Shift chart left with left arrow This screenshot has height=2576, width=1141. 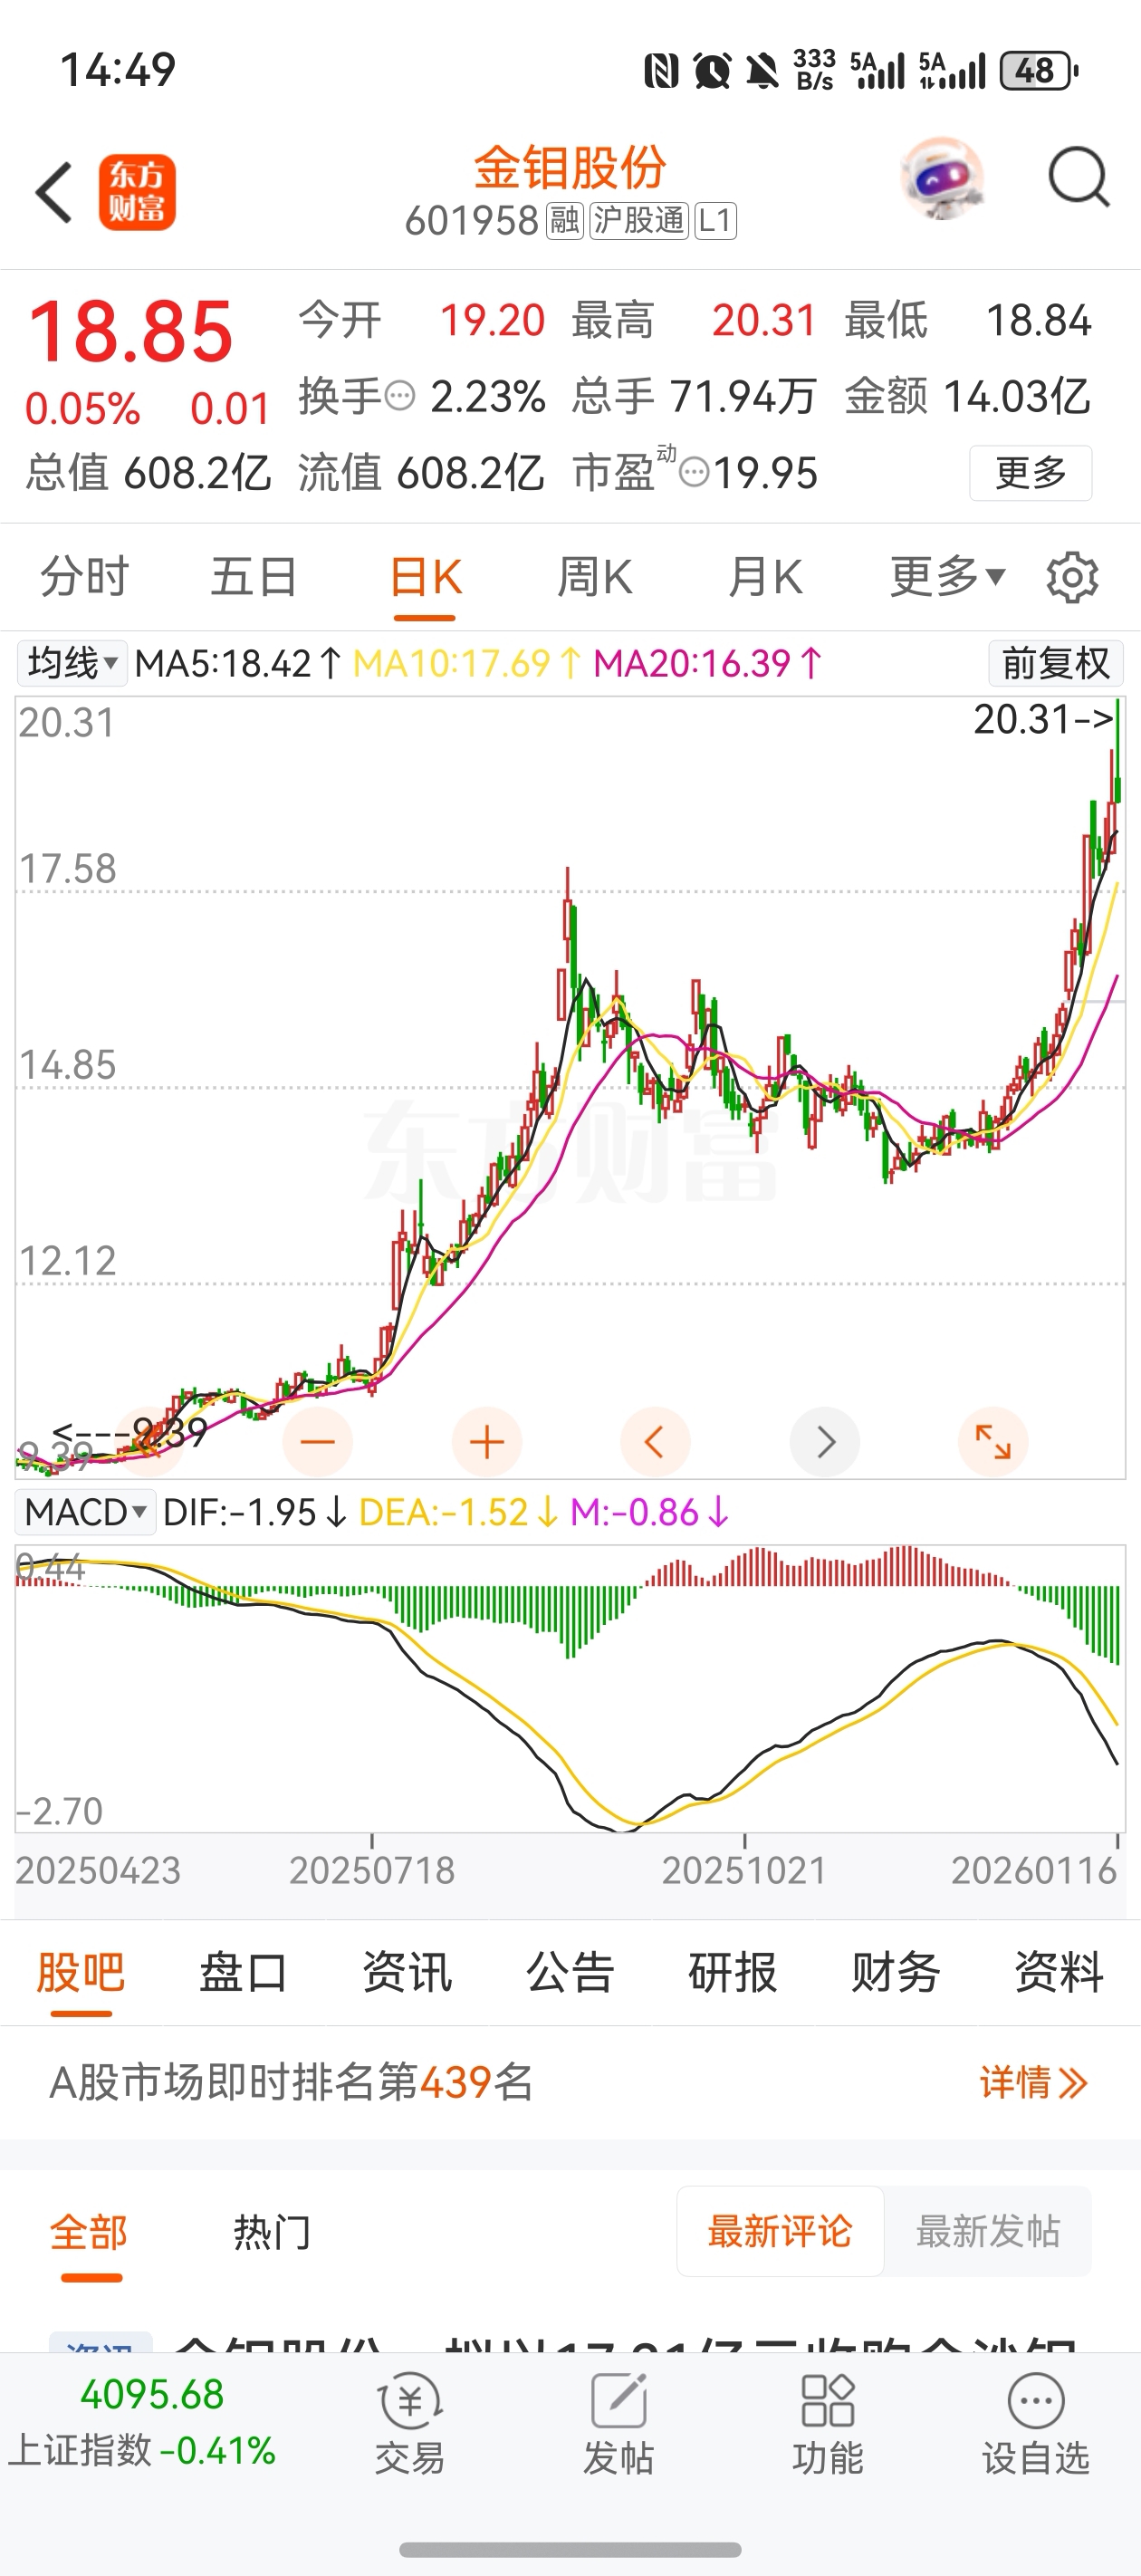(655, 1442)
